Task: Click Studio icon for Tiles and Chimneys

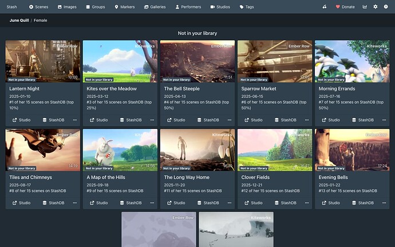Action: click(x=15, y=203)
